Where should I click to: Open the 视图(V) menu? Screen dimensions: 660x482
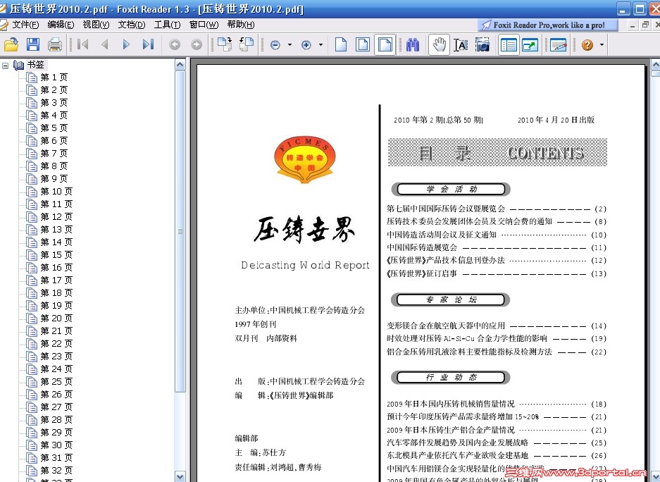(x=96, y=25)
